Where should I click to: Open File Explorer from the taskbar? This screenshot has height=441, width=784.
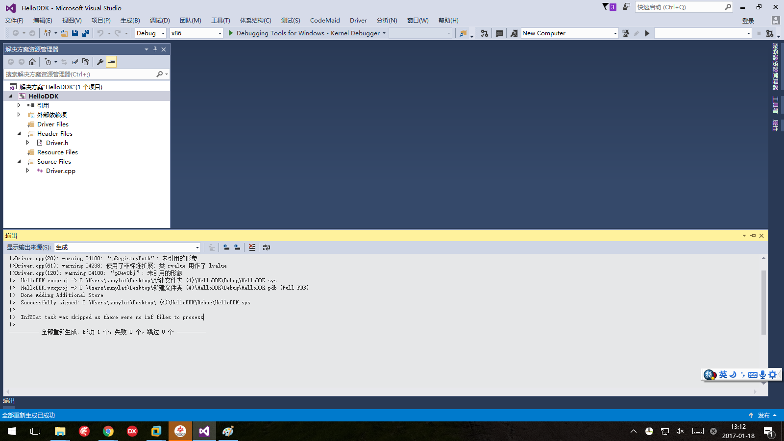click(x=60, y=431)
